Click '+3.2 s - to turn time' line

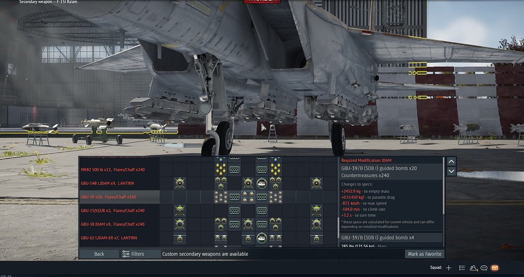click(x=359, y=215)
